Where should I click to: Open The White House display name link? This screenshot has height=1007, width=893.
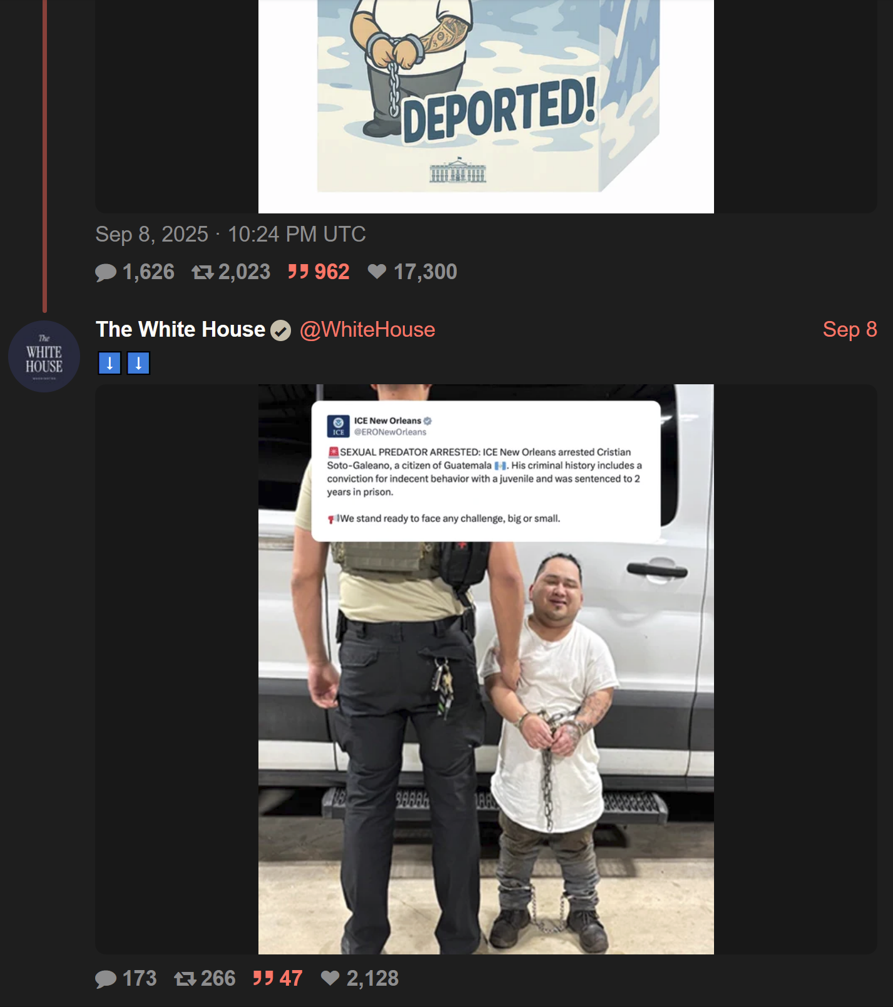pyautogui.click(x=180, y=329)
